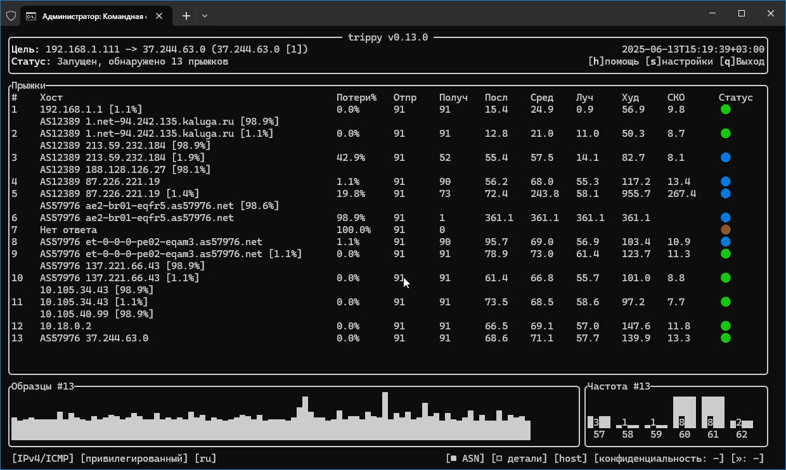Click the Хост column header
The height and width of the screenshot is (470, 786).
pos(51,98)
